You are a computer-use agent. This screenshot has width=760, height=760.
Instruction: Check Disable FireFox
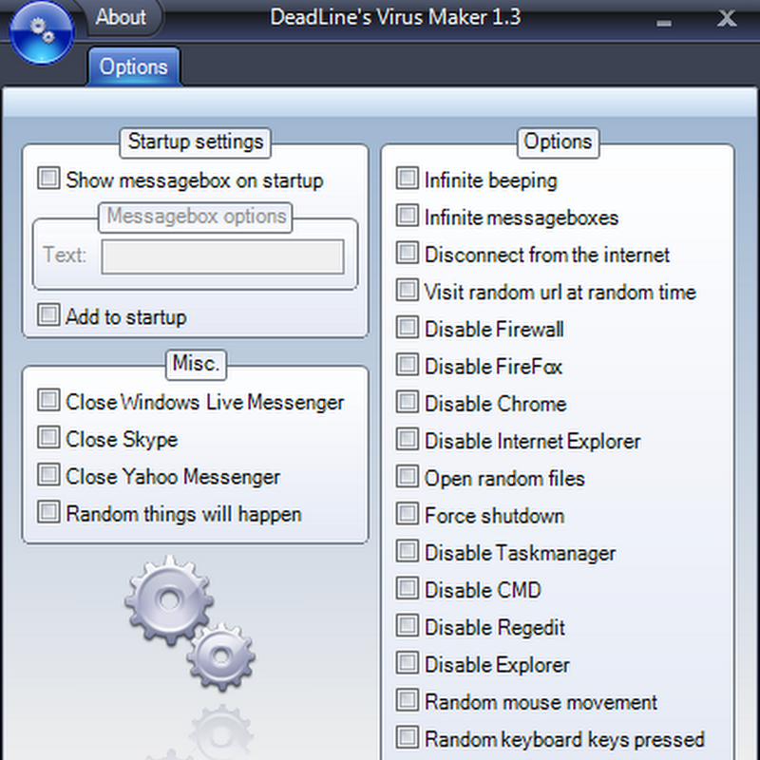point(408,365)
